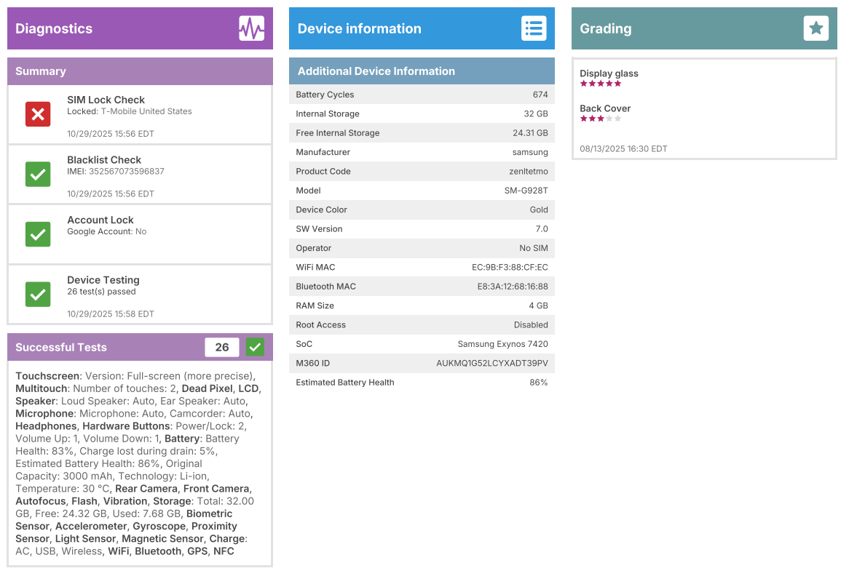This screenshot has width=841, height=579.
Task: Click the Battery Cycles row
Action: pos(422,95)
